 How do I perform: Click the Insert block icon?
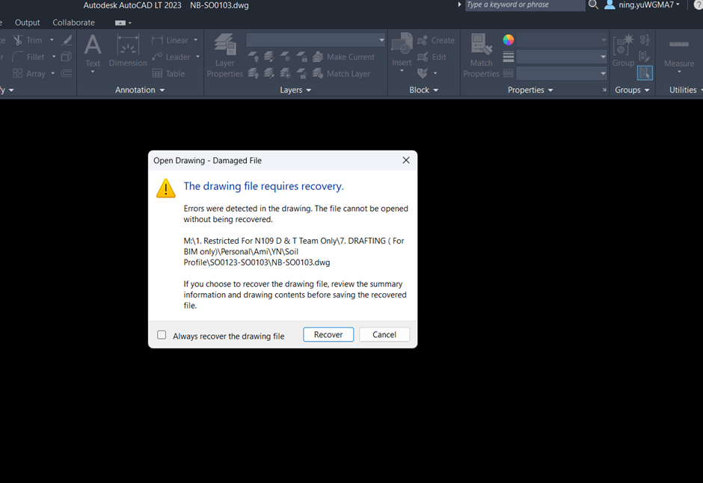(x=402, y=44)
